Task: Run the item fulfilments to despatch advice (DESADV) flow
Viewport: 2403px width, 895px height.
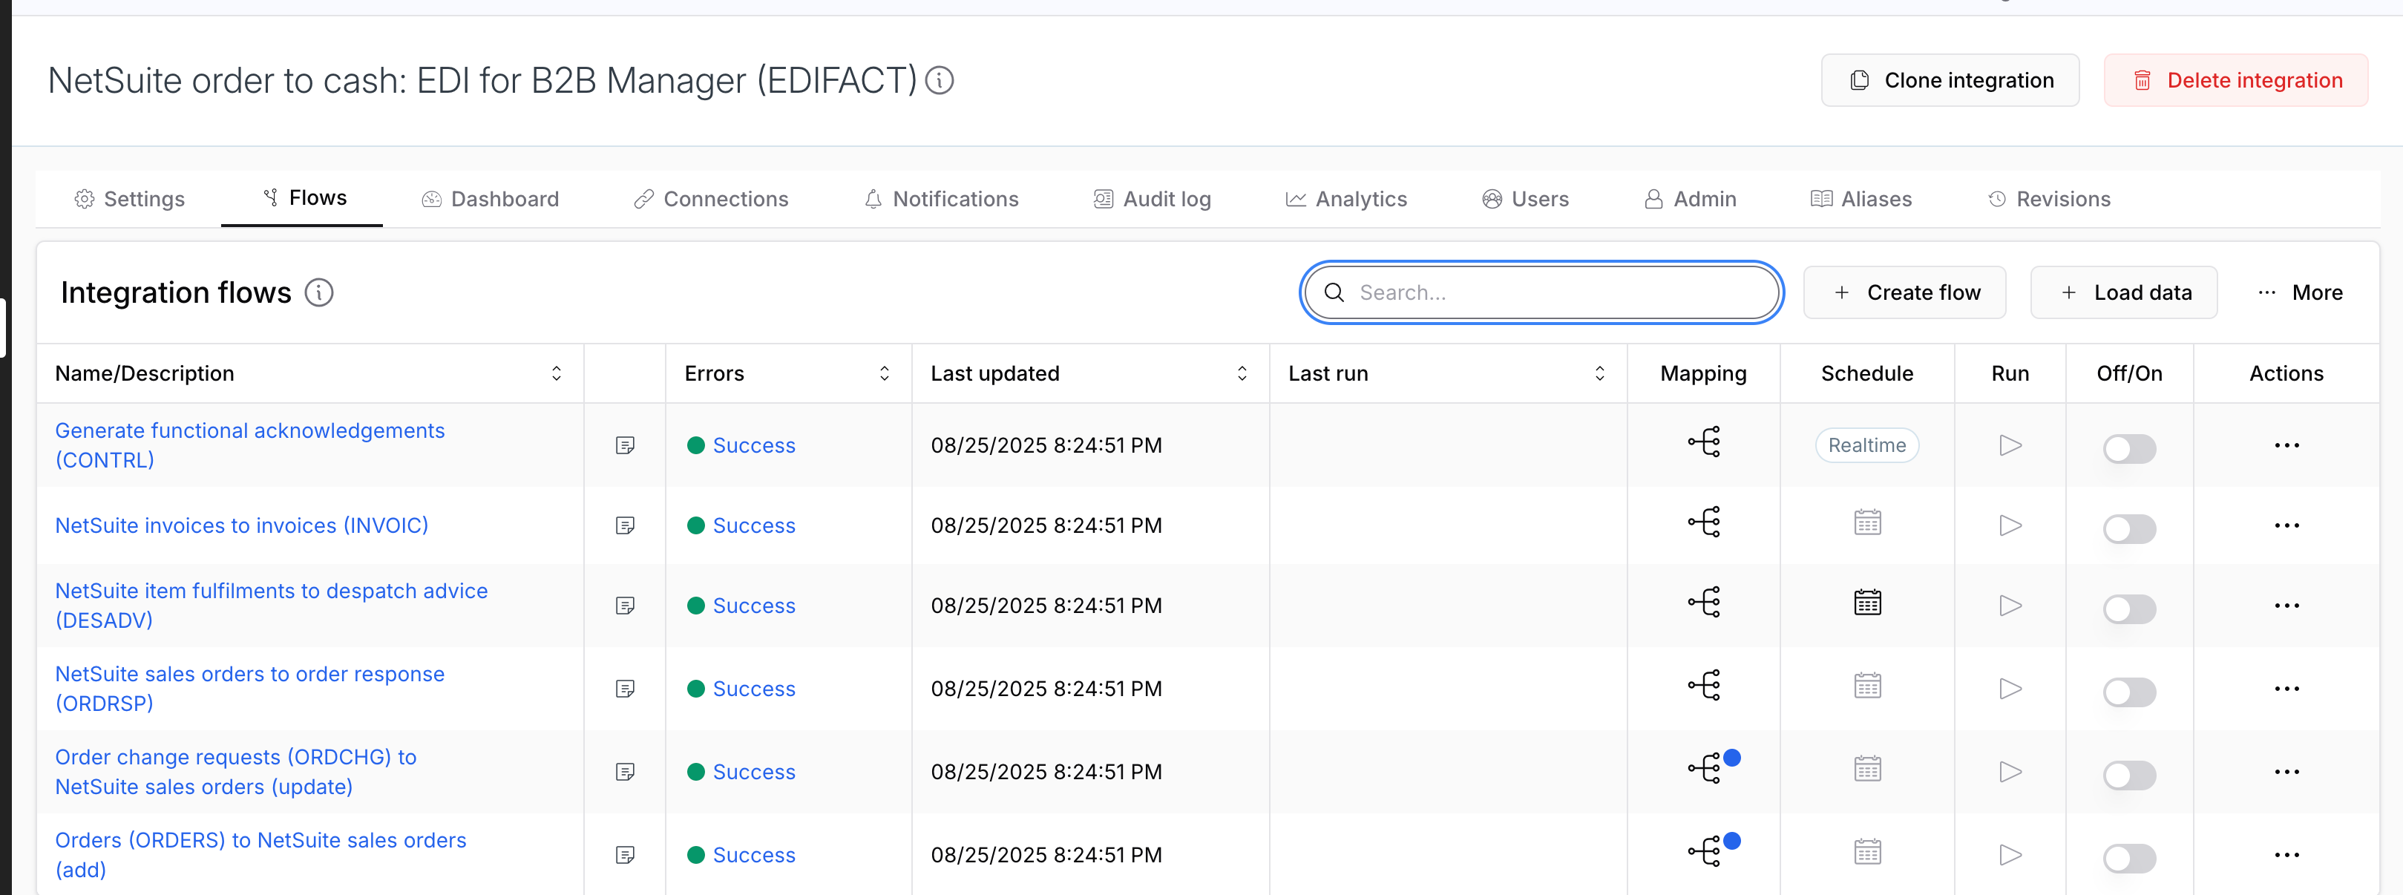Action: pyautogui.click(x=2010, y=606)
